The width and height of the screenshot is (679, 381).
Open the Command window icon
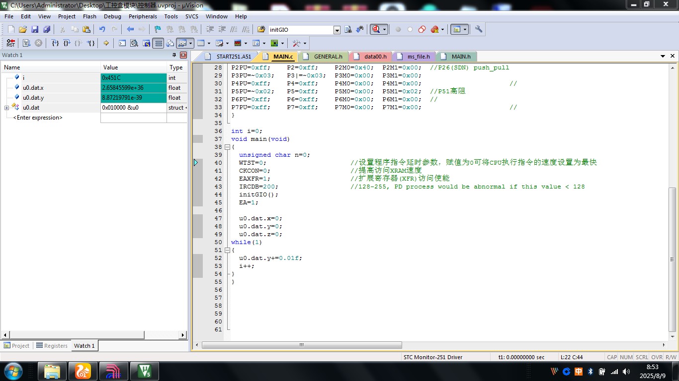(122, 43)
